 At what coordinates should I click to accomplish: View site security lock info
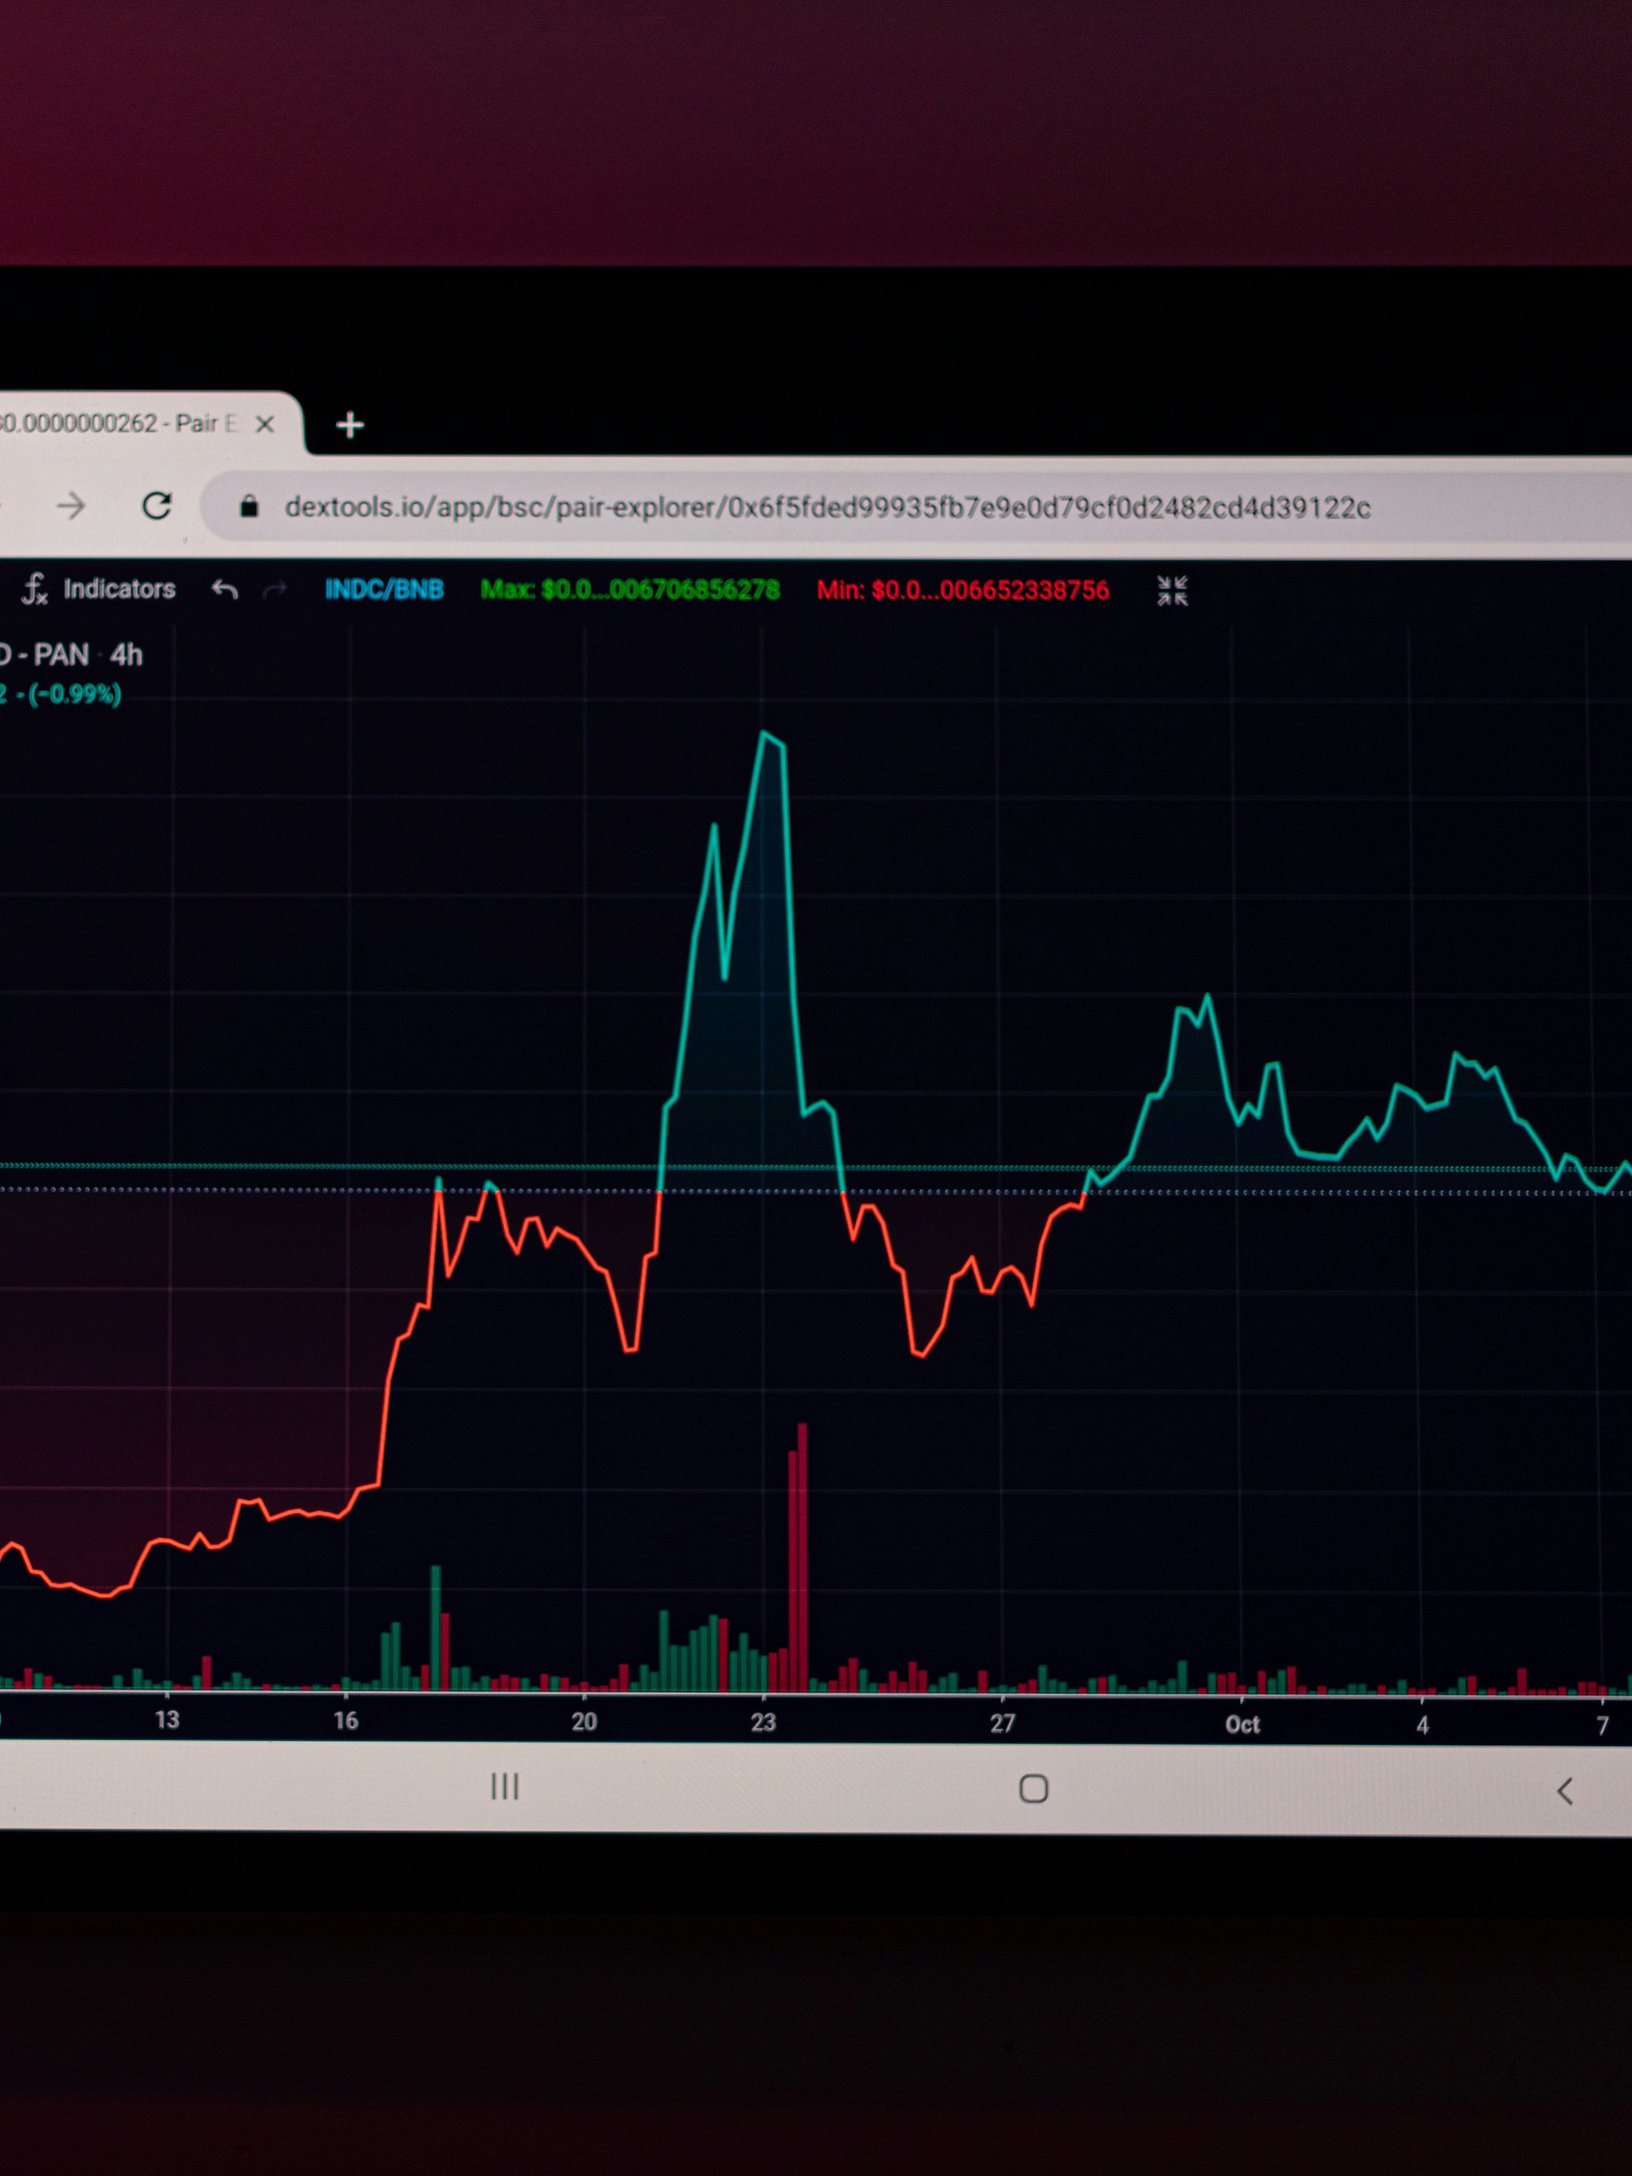[249, 507]
